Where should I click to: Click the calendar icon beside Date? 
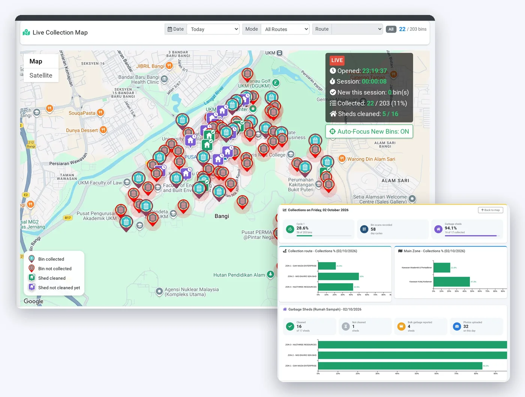[x=170, y=29]
